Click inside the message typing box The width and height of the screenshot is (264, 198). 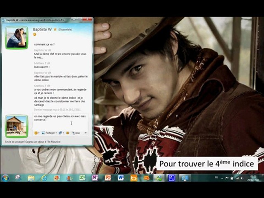60,121
